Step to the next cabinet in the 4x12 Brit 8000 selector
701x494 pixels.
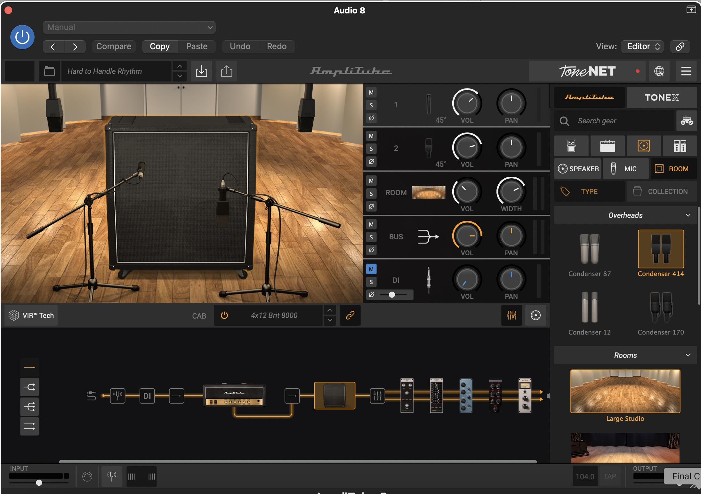330,320
